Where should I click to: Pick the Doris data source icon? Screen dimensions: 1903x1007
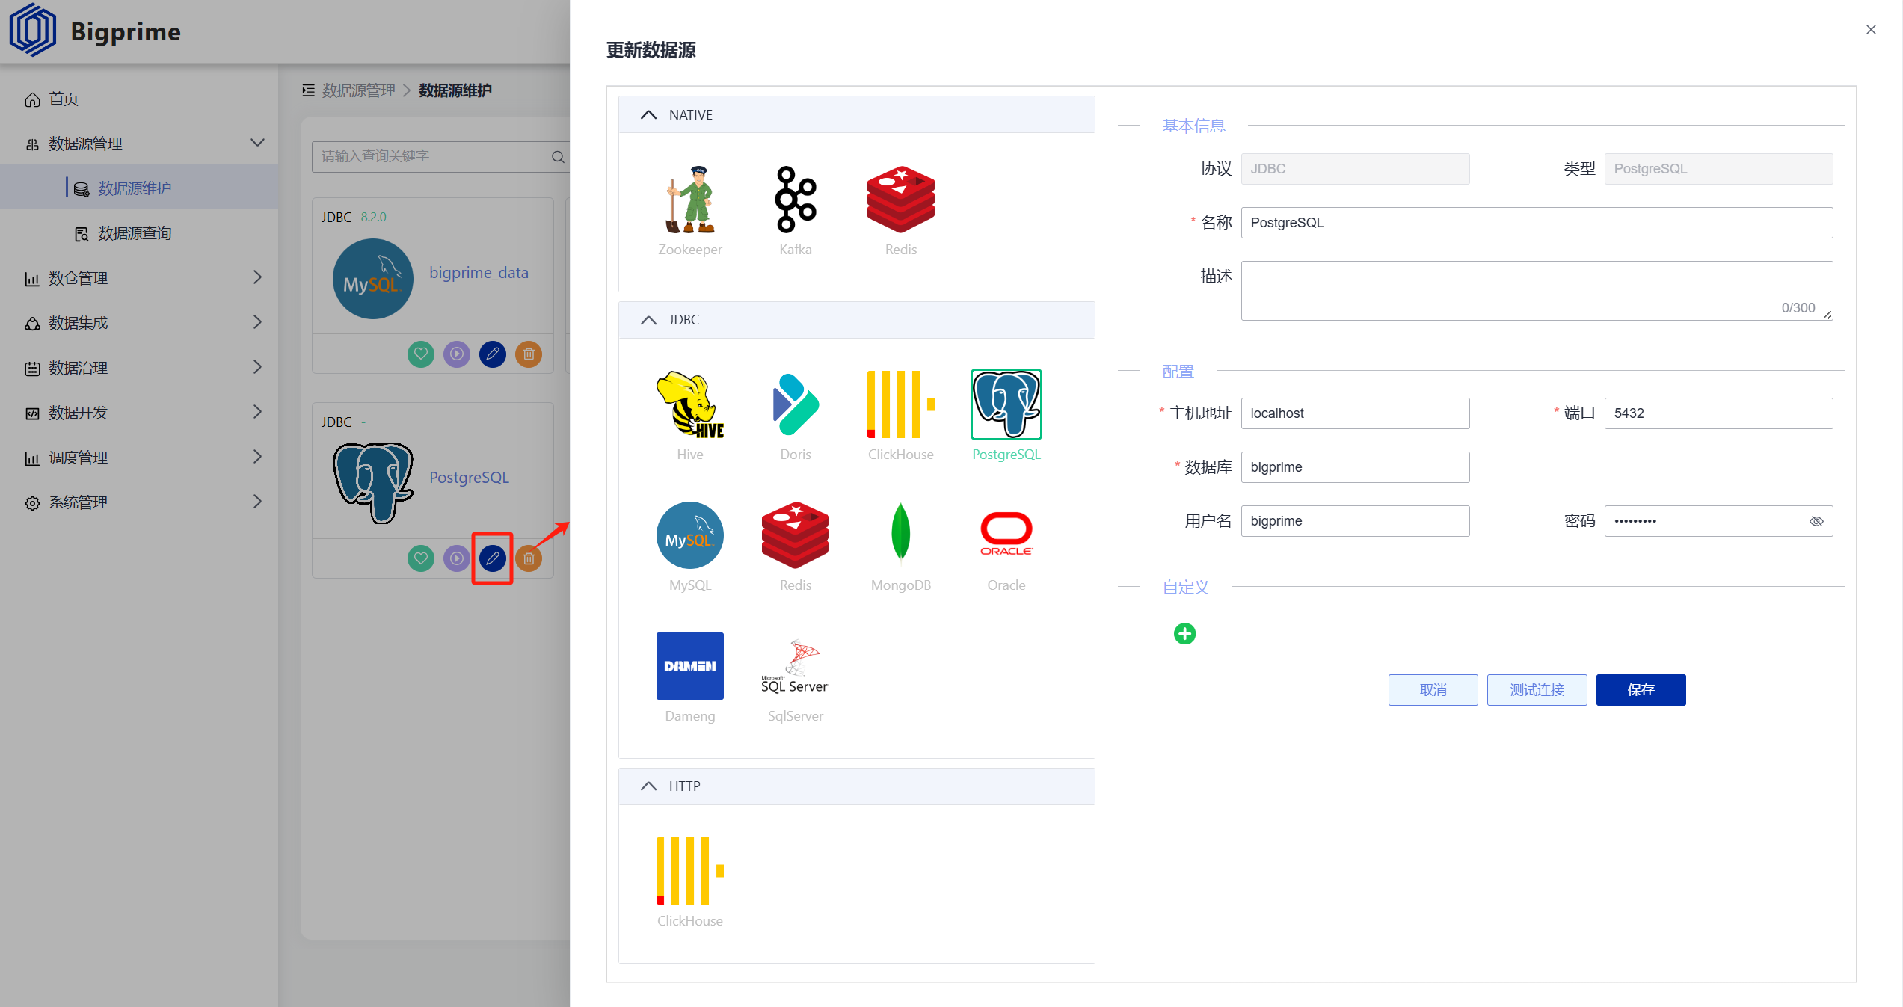[795, 404]
